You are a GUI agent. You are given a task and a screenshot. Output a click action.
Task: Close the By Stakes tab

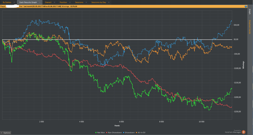pyautogui.click(x=14, y=2)
